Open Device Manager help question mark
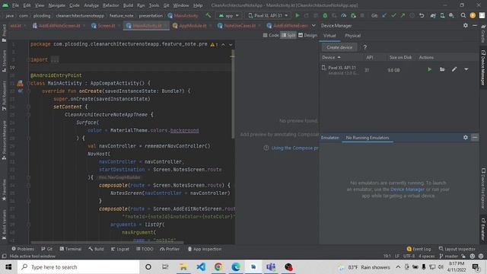Image resolution: width=487 pixels, height=274 pixels. coord(365,47)
